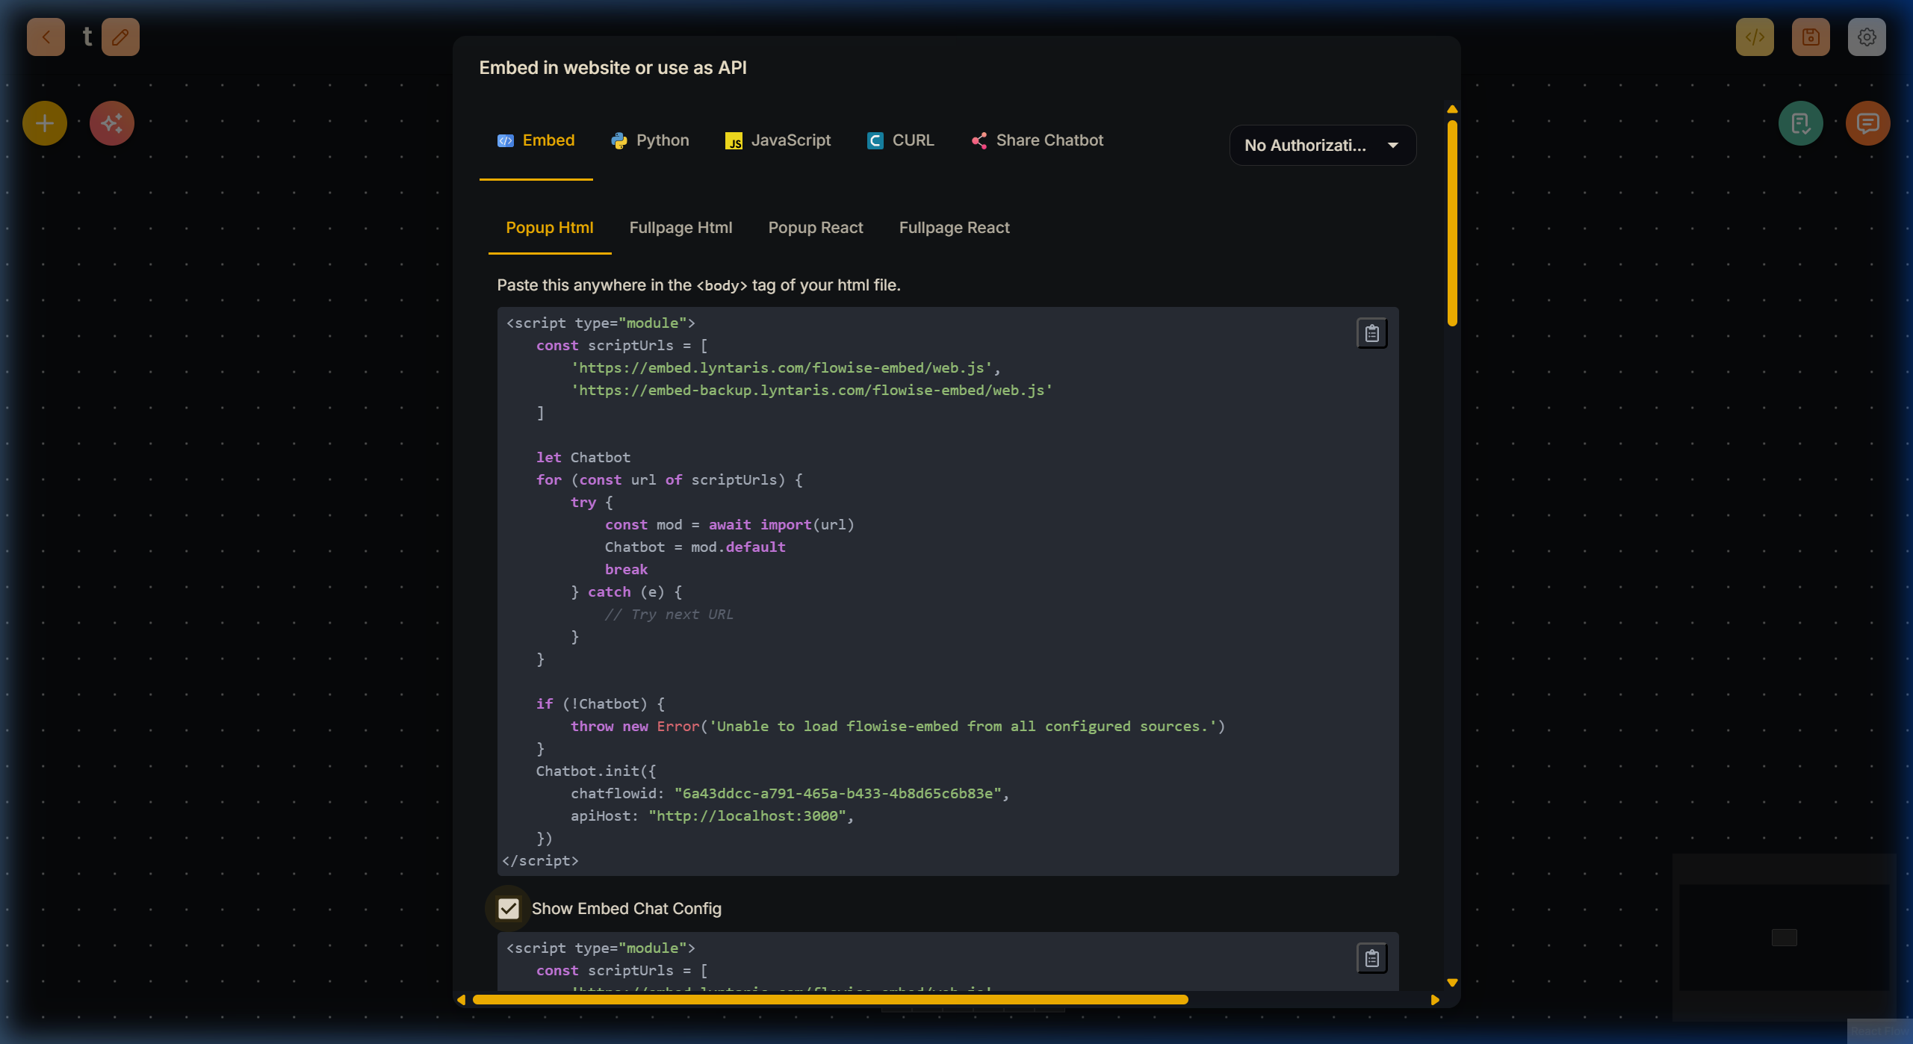The height and width of the screenshot is (1044, 1913).
Task: Select the Popup React sub-tab
Action: [x=816, y=228]
